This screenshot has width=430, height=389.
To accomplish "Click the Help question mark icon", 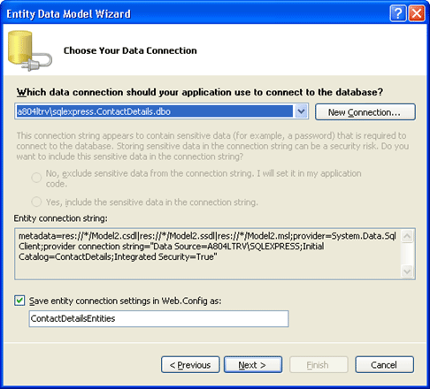I will click(x=398, y=13).
